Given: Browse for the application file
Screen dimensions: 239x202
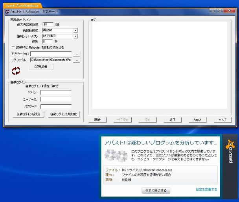Looking at the screenshot, I should click(77, 54).
